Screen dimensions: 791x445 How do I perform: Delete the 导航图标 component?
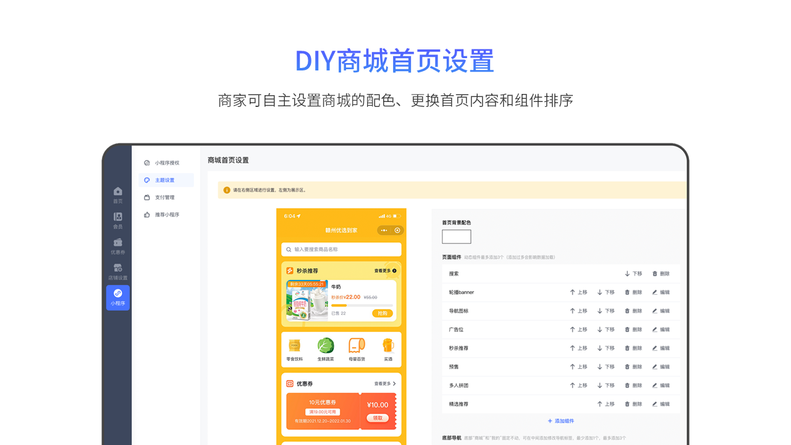click(x=633, y=311)
